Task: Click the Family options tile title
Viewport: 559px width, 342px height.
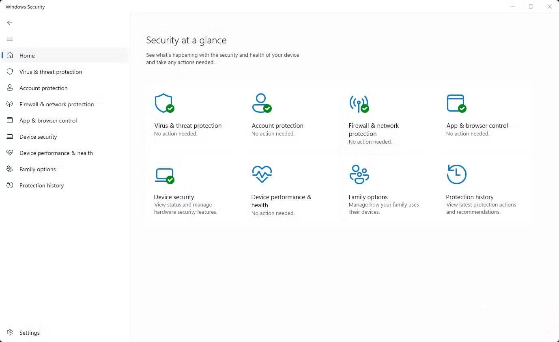Action: (368, 197)
